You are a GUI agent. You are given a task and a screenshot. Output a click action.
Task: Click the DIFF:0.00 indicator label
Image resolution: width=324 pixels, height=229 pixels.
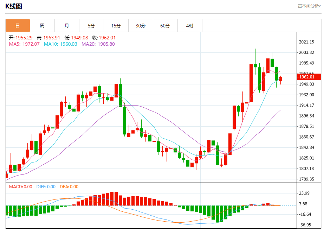pos(46,186)
